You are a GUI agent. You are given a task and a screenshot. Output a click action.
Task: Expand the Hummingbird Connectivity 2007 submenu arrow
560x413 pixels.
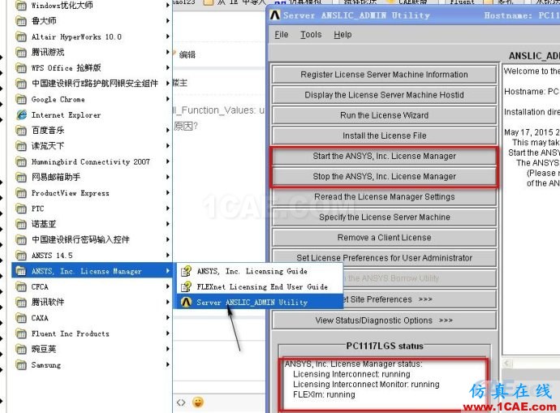coord(167,161)
